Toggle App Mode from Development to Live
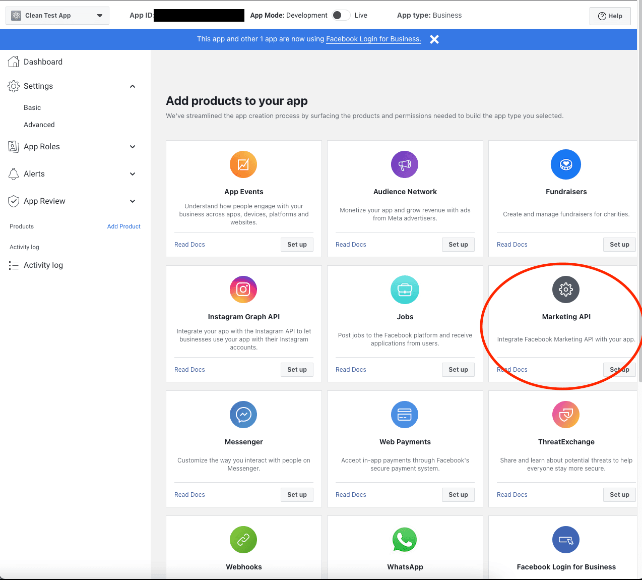 click(x=341, y=15)
